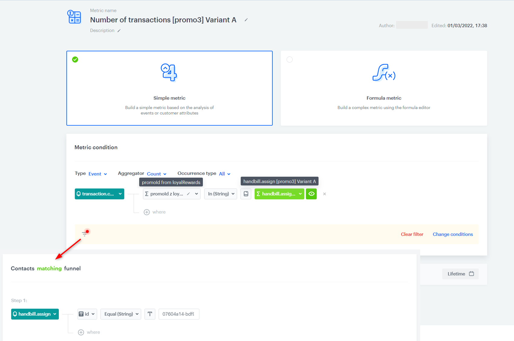
Task: Edit the metric name with the pencil icon
Action: coord(246,19)
